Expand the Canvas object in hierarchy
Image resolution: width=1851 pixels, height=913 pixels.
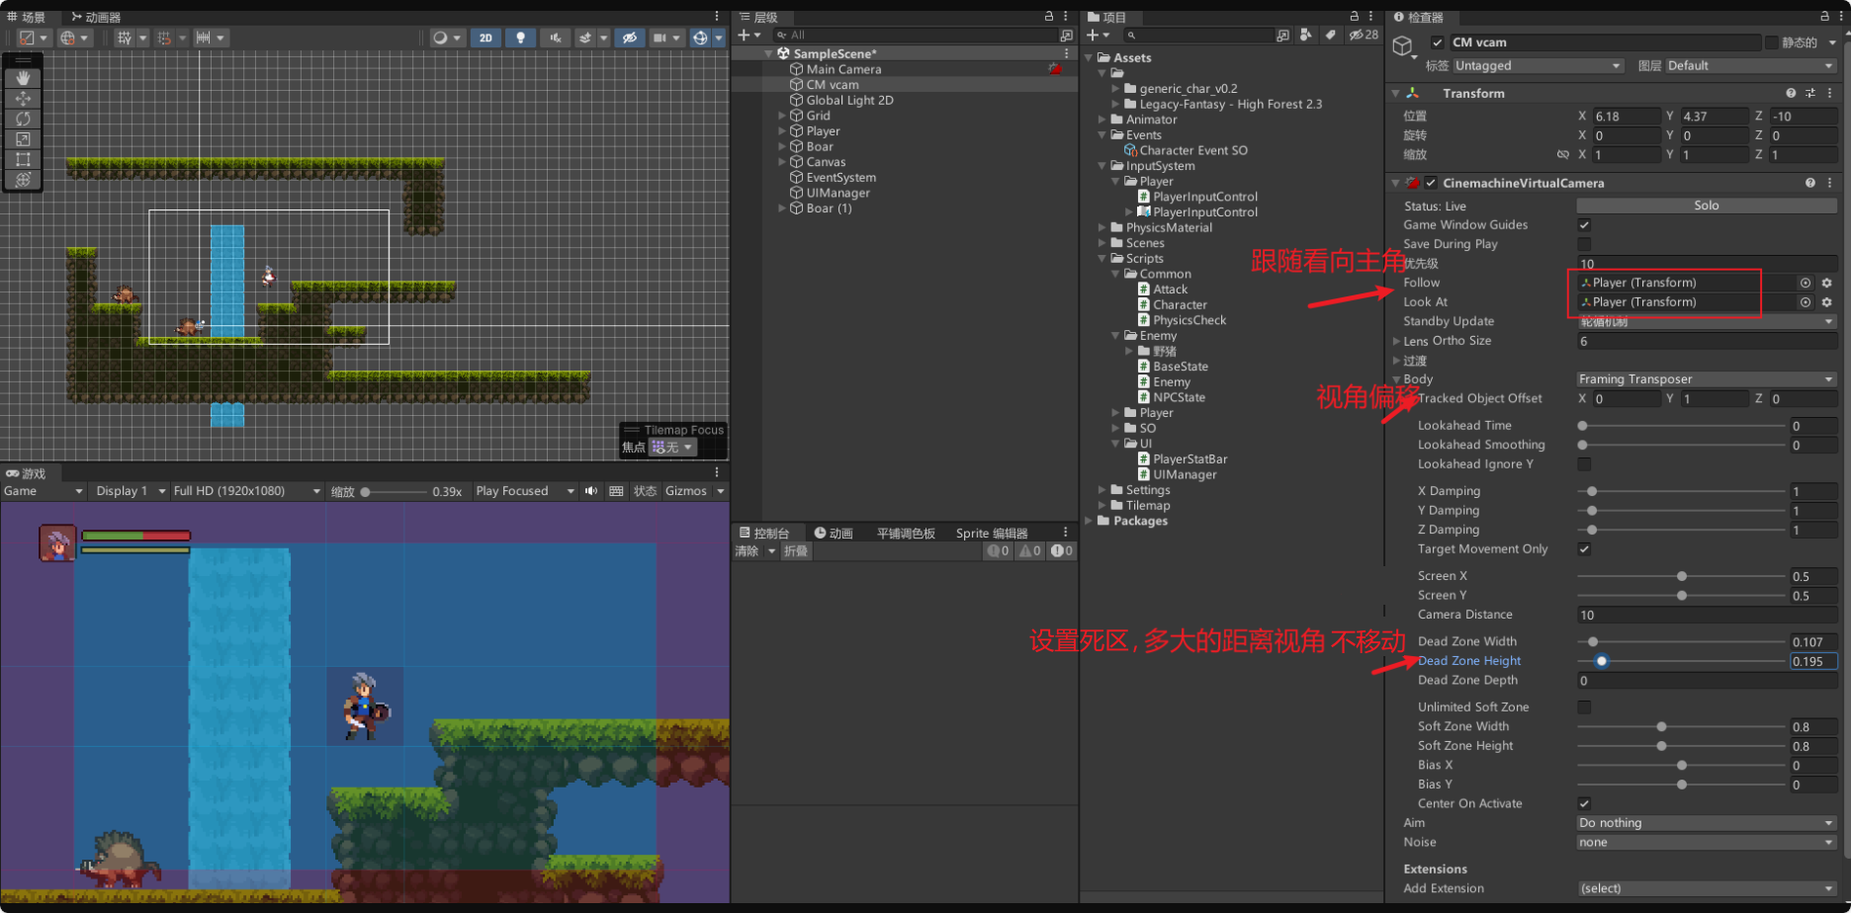point(781,162)
